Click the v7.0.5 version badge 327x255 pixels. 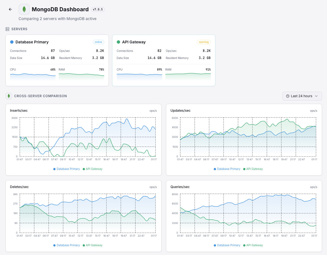pos(98,9)
